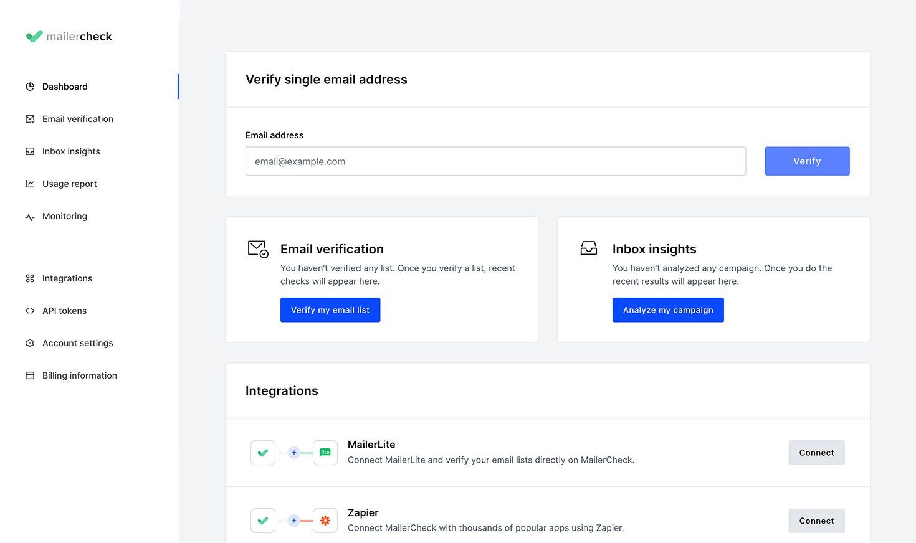Click the Email verification envelope icon in sidebar

click(30, 119)
